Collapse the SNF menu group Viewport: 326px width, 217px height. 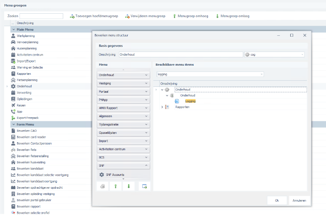coord(146,165)
